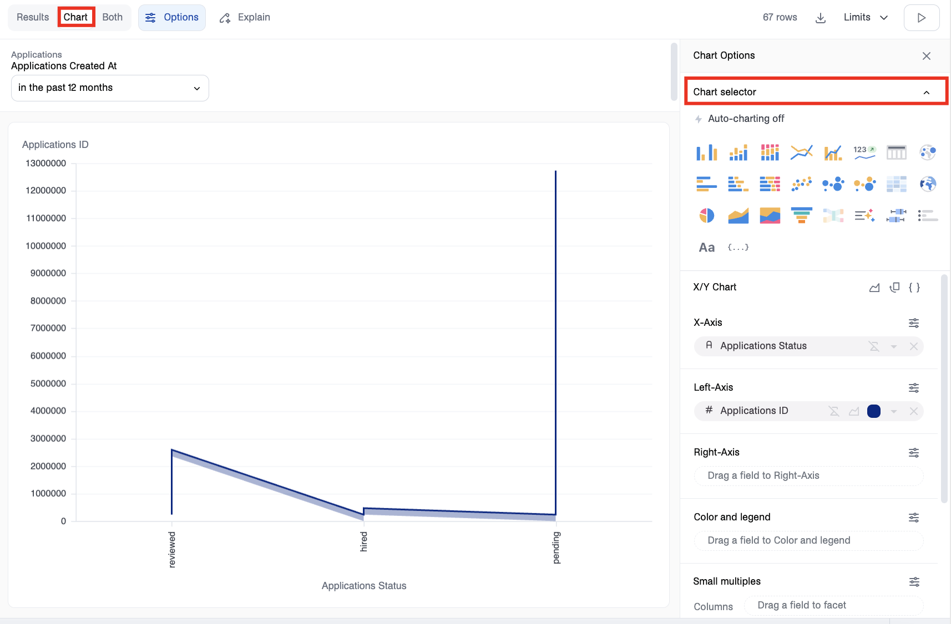951x624 pixels.
Task: Open Applications ID field dropdown arrow
Action: coord(894,412)
